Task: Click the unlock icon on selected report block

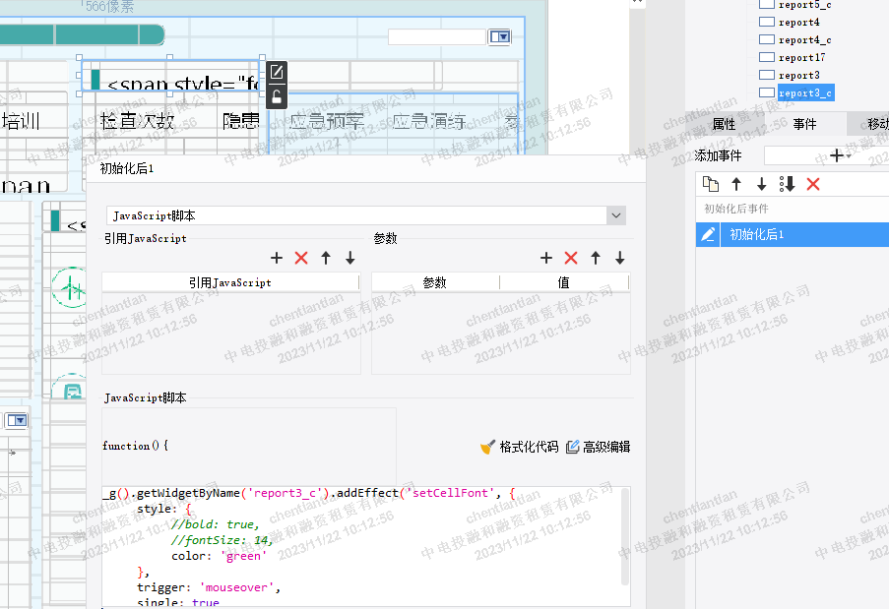Action: coord(277,96)
